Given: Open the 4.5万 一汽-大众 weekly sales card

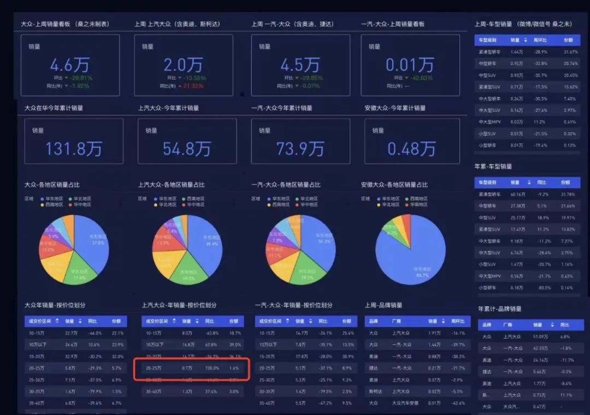Looking at the screenshot, I should (x=300, y=65).
